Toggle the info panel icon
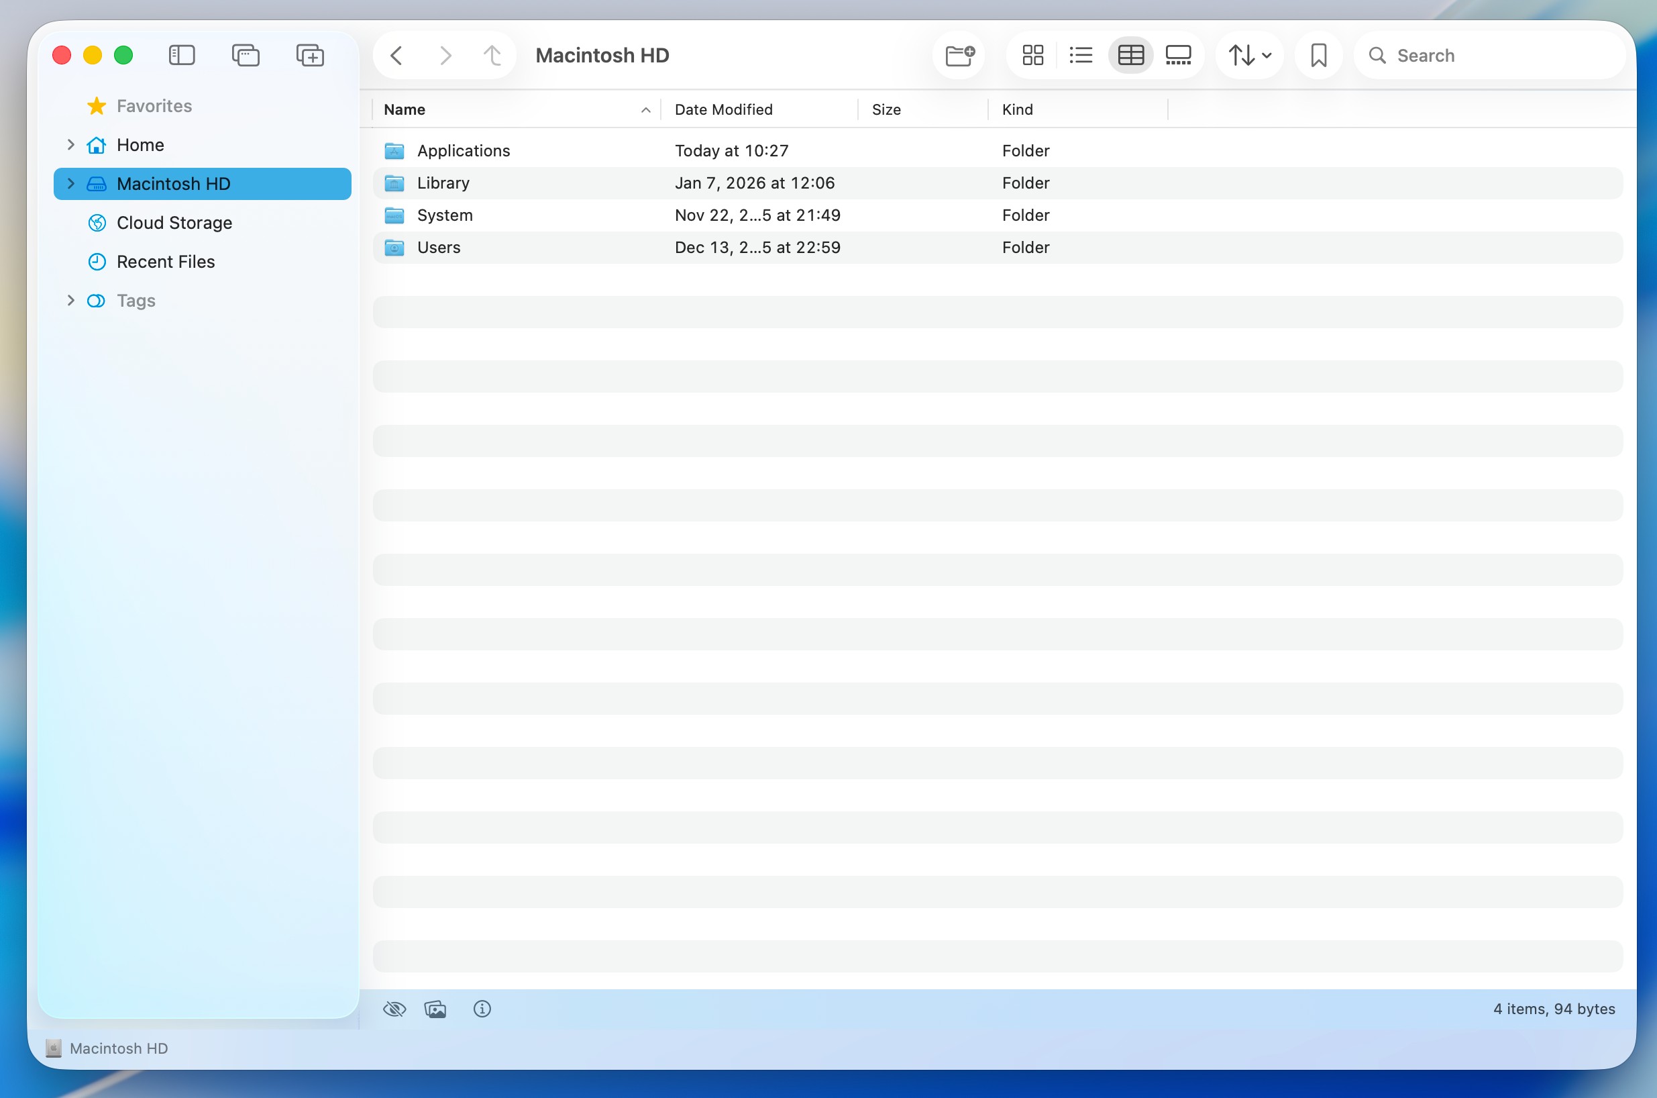 (482, 1009)
